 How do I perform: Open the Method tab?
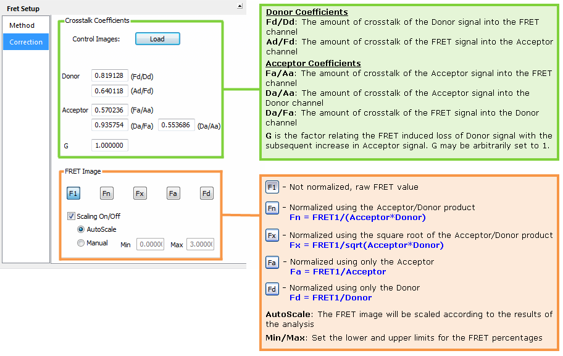pyautogui.click(x=22, y=25)
